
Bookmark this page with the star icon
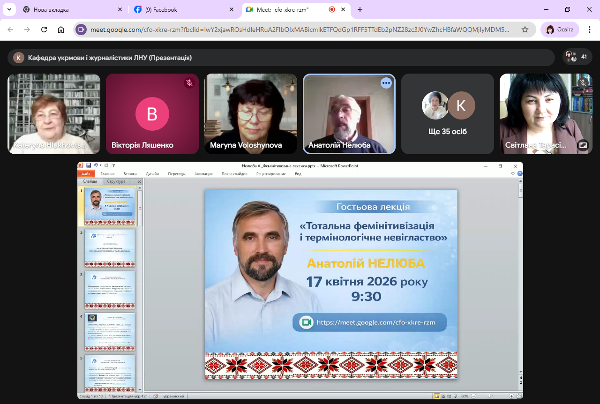(x=525, y=30)
